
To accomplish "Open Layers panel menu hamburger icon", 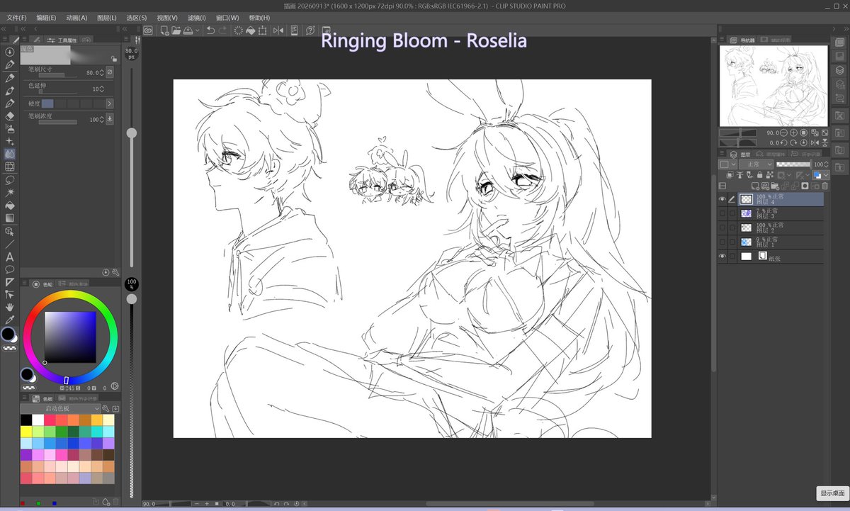I will tap(722, 152).
